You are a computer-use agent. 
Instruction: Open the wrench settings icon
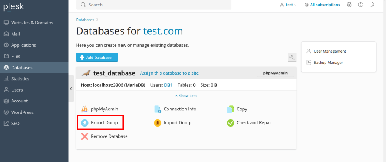pos(292,57)
